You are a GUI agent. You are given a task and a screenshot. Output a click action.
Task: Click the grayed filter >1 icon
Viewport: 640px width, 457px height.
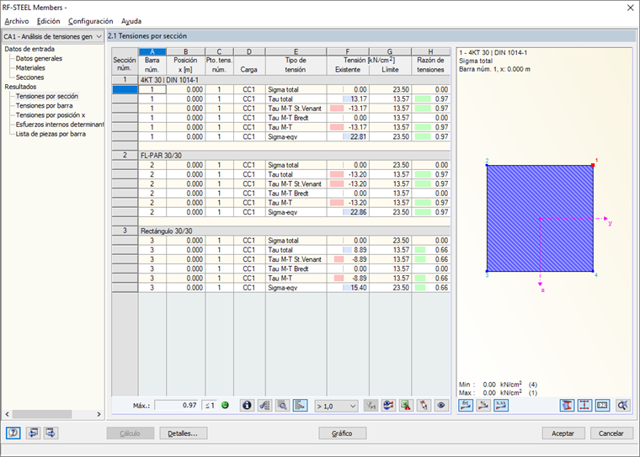371,406
